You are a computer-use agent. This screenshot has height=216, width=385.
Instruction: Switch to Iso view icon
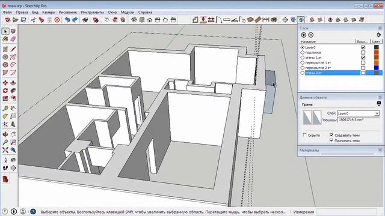coord(134,20)
